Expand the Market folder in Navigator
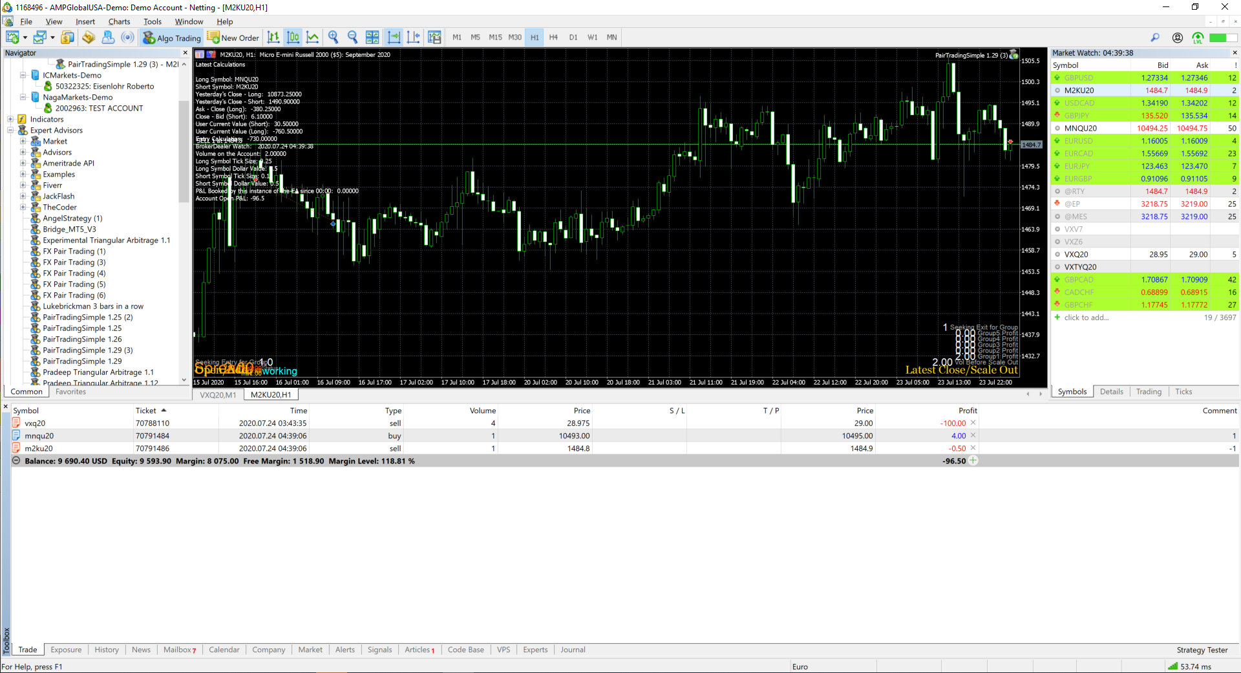This screenshot has width=1241, height=673. [x=23, y=141]
